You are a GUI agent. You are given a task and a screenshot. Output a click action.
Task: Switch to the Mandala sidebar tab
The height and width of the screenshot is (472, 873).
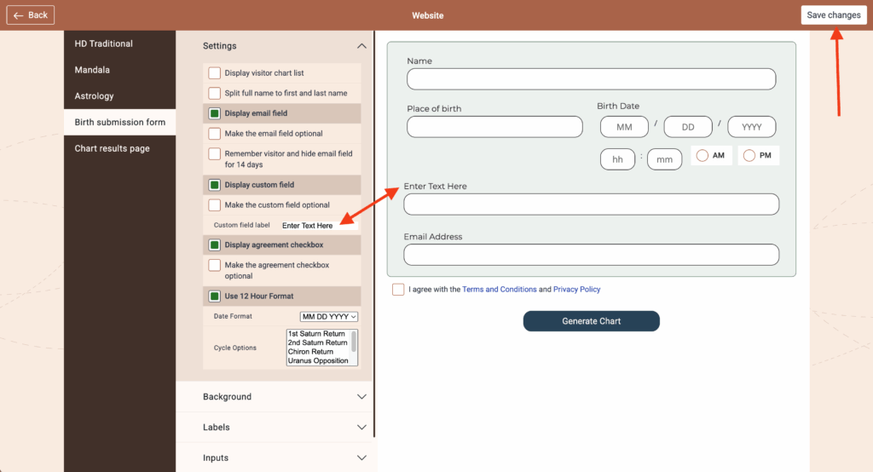click(x=92, y=70)
